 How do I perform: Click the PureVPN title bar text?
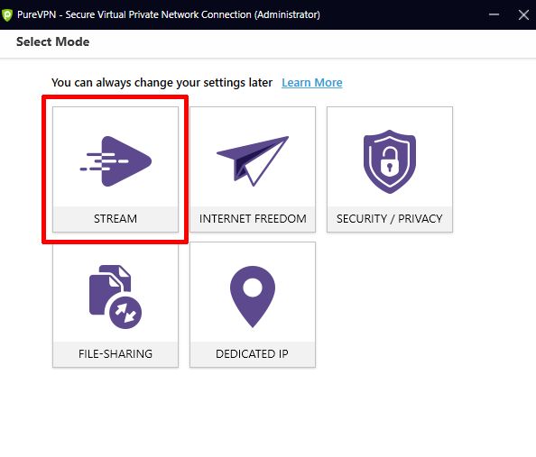click(x=169, y=14)
